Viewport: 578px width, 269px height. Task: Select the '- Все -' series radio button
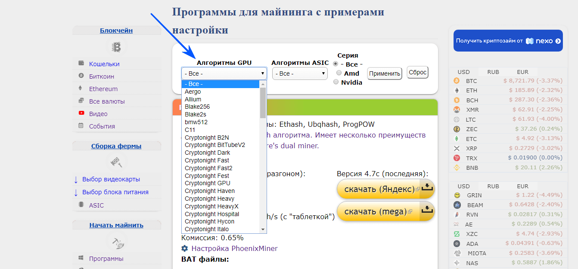coord(336,64)
